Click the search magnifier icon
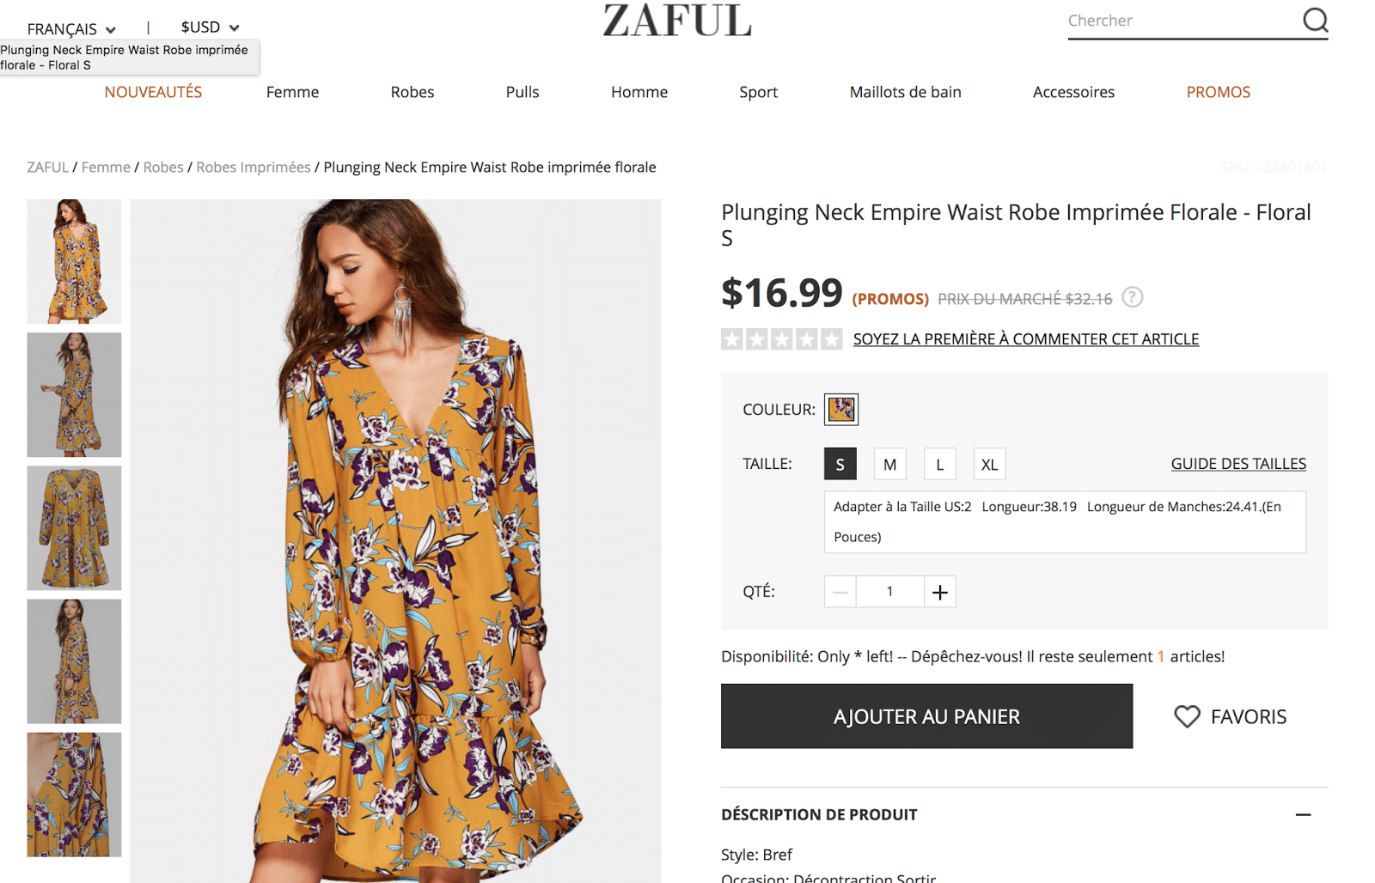Viewport: 1375px width, 883px height. coord(1315,20)
